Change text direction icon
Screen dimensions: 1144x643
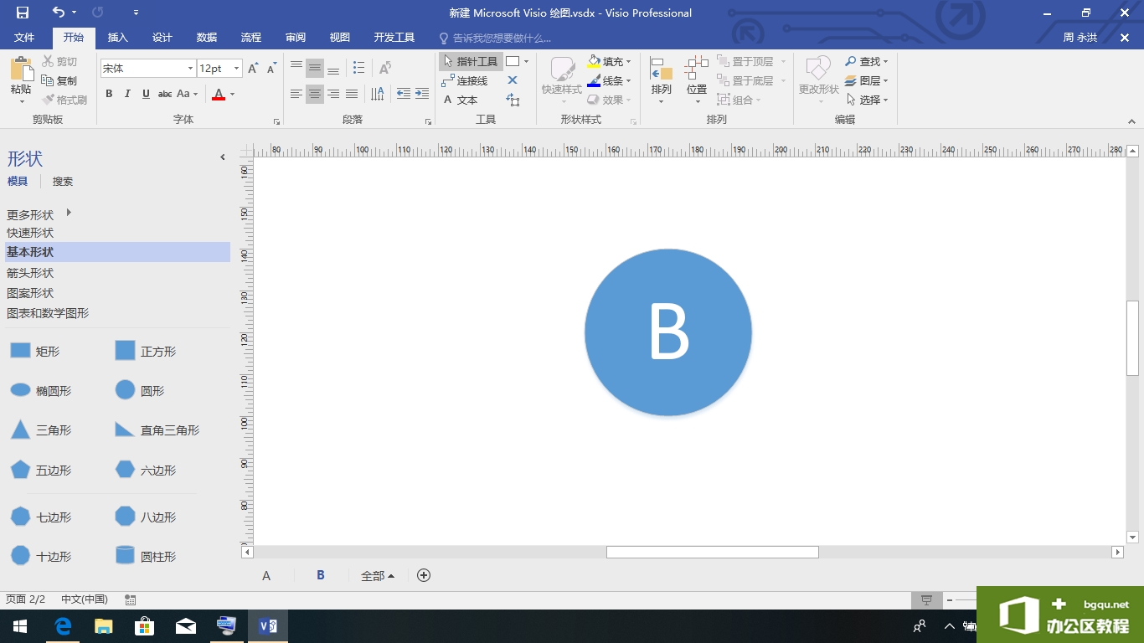tap(378, 94)
